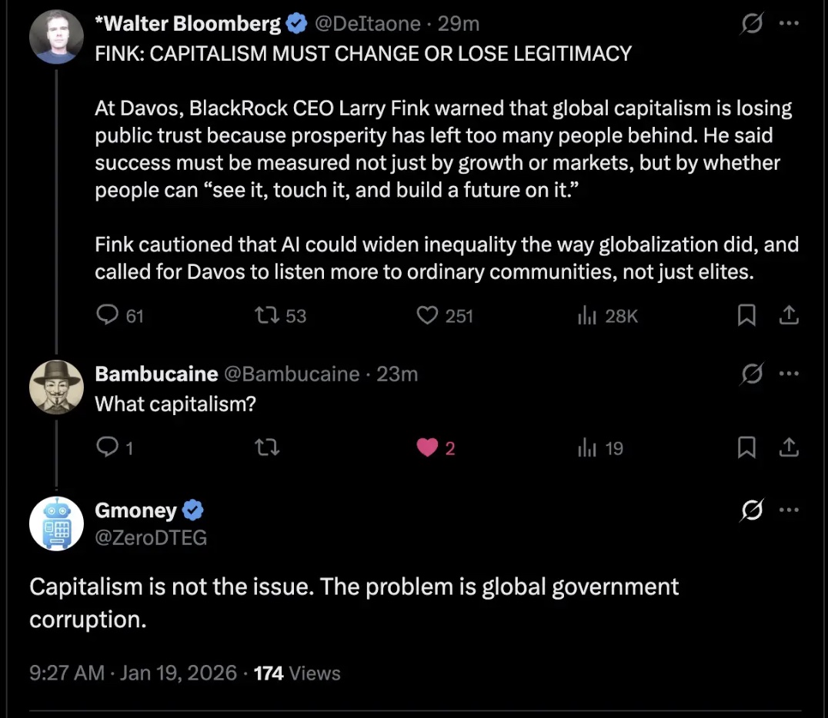Share Bambucaine's reply

point(790,447)
